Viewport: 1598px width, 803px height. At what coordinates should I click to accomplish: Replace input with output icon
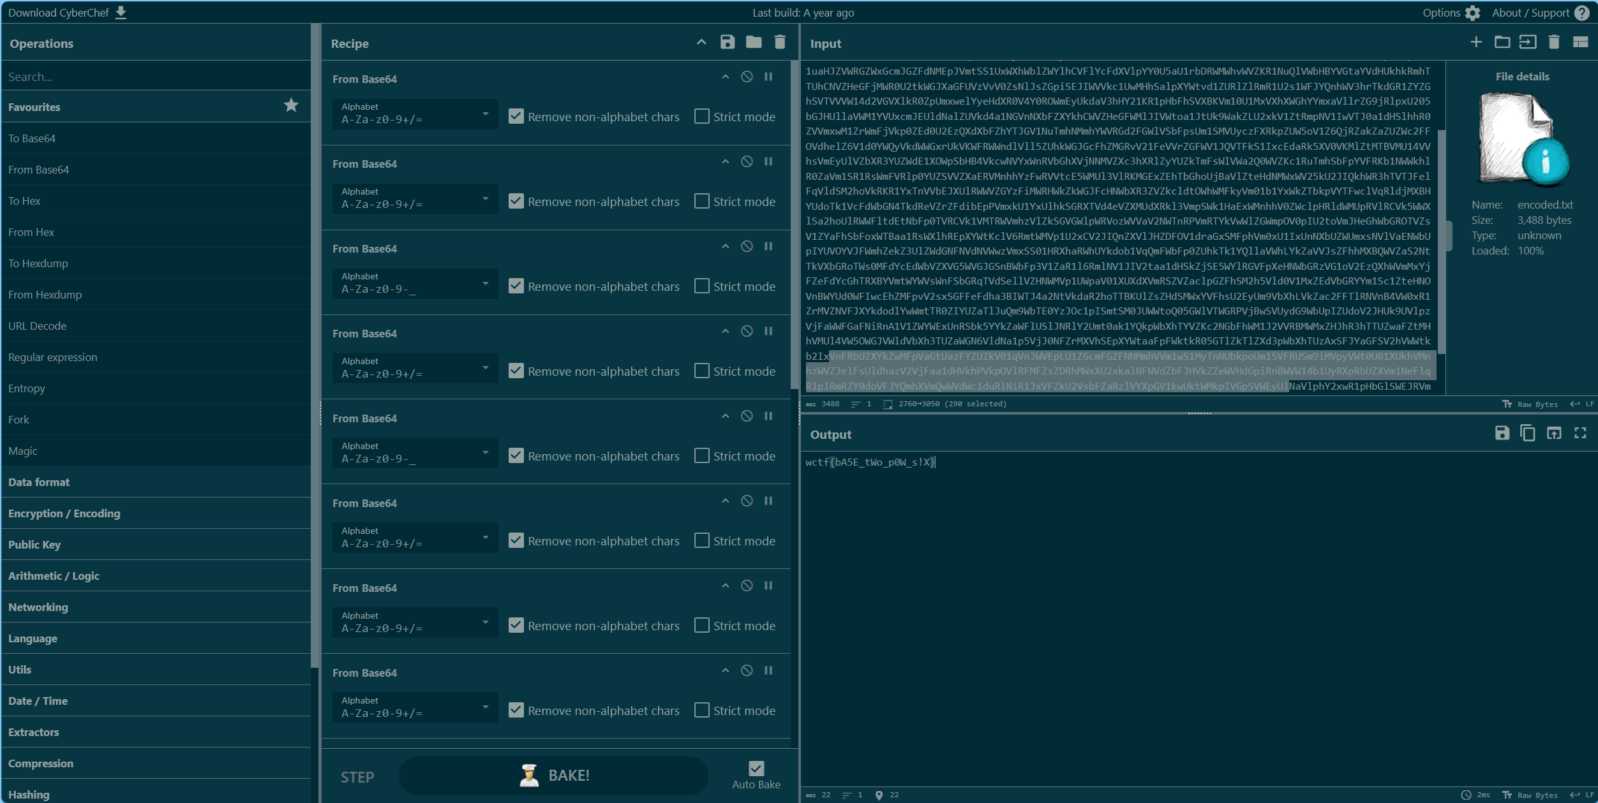tap(1554, 433)
